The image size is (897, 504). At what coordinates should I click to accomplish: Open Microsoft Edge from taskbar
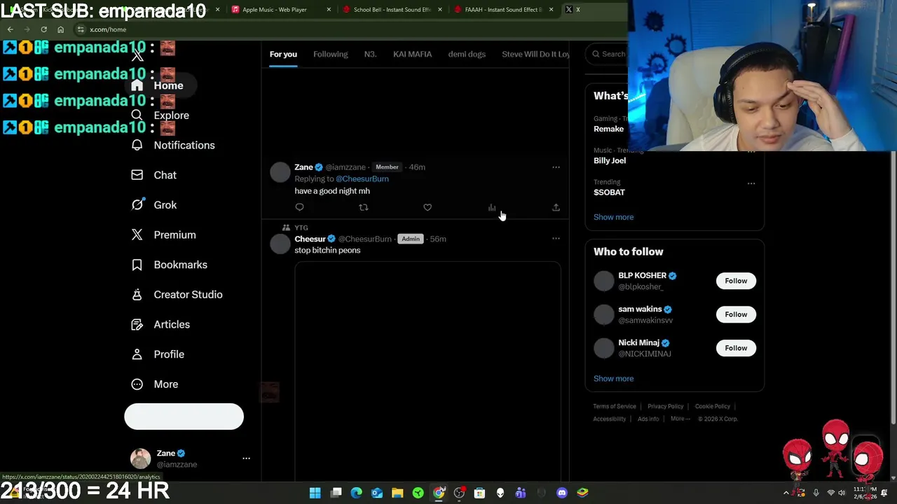pyautogui.click(x=356, y=493)
